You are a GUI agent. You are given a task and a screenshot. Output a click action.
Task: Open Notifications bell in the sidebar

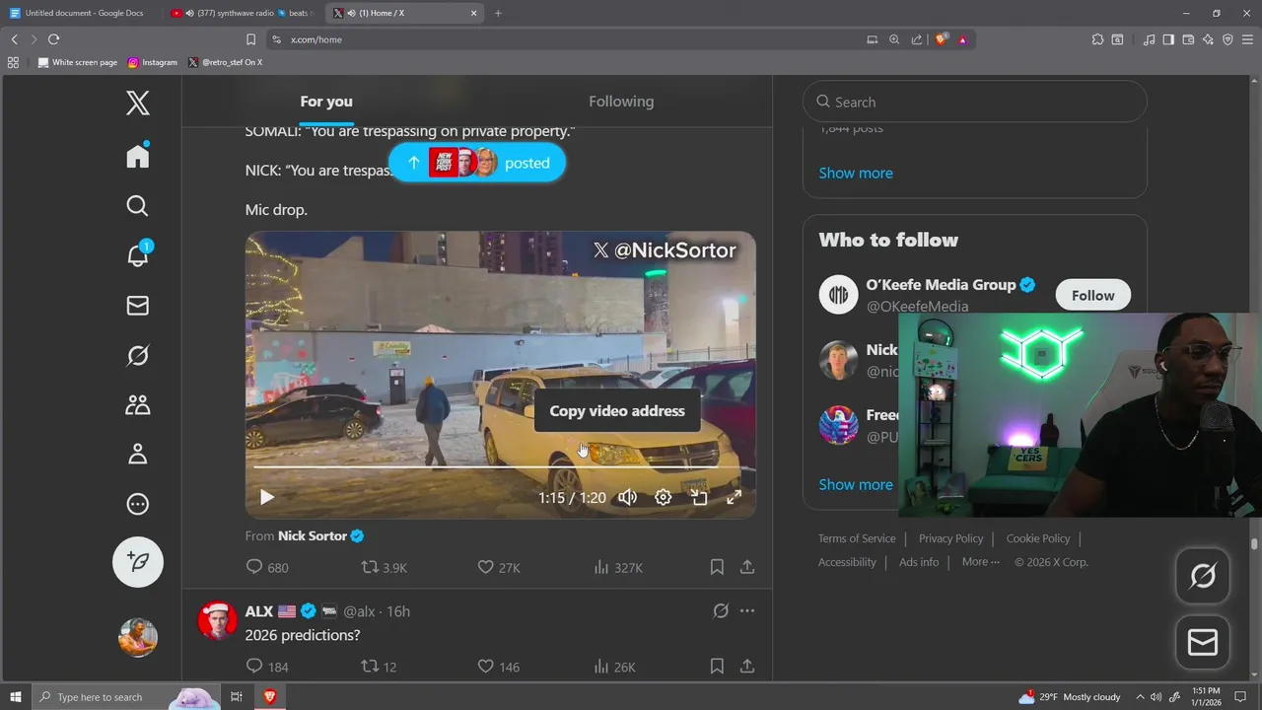pyautogui.click(x=138, y=255)
